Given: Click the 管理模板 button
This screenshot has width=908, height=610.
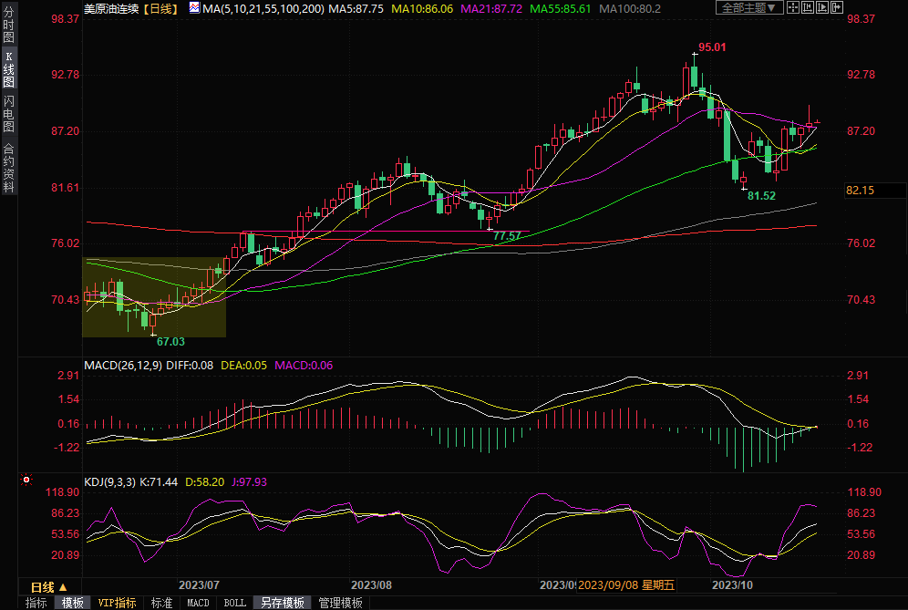Looking at the screenshot, I should coord(339,603).
